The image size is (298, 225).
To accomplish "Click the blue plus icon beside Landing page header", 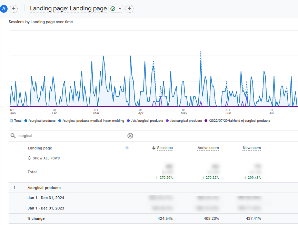I will (x=127, y=148).
